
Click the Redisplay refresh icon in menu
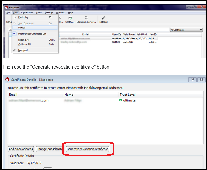[x=14, y=17]
